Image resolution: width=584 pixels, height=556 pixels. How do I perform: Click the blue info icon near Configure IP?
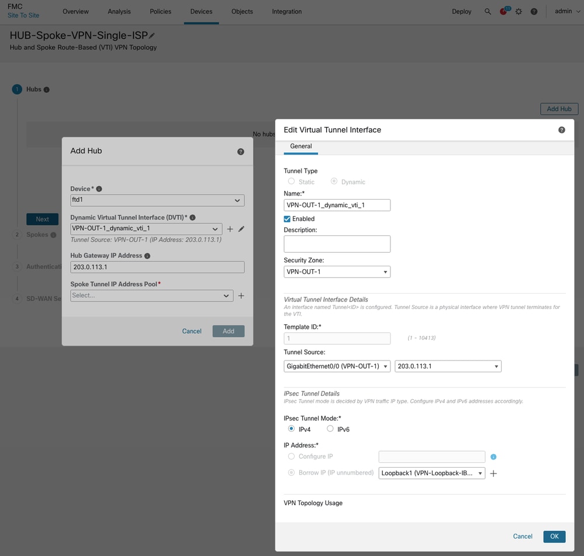tap(493, 457)
